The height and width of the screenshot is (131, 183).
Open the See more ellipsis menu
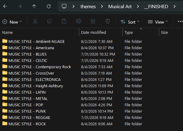point(180,21)
